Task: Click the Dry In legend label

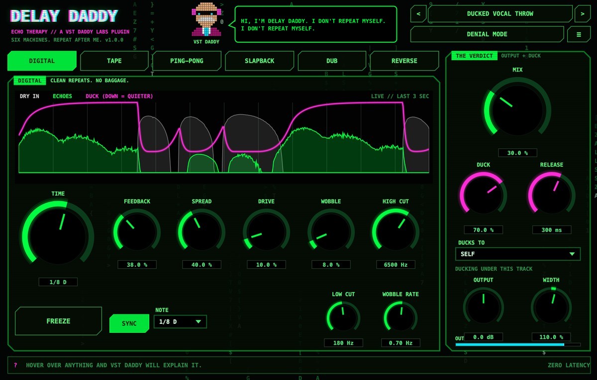Action: [x=29, y=96]
